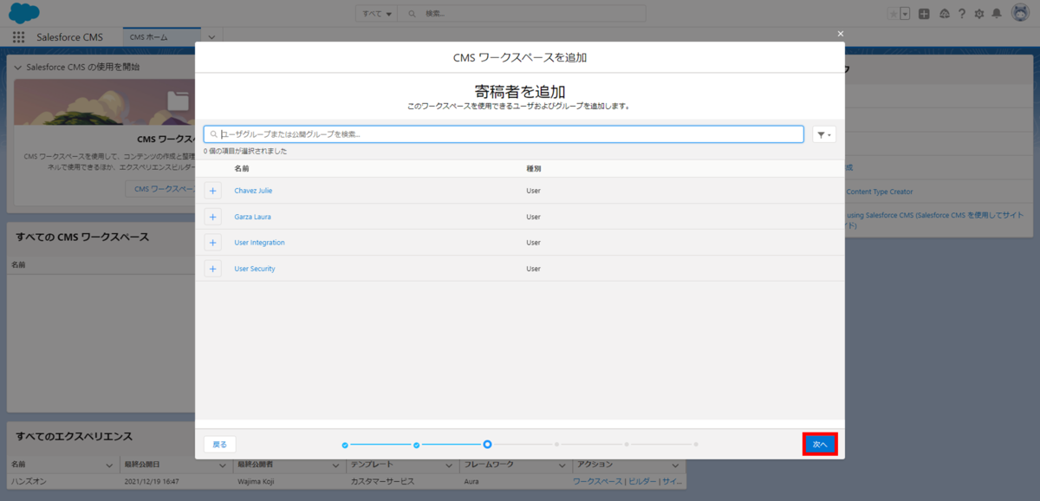Click the カスタマーサービス template cell

382,481
